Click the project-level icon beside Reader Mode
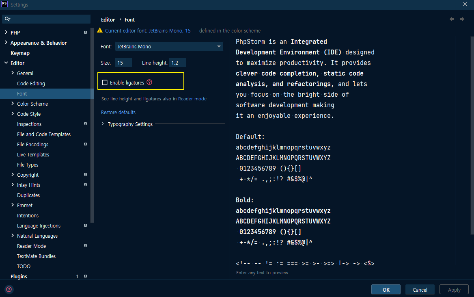Viewport: 474px width, 297px height. point(85,246)
